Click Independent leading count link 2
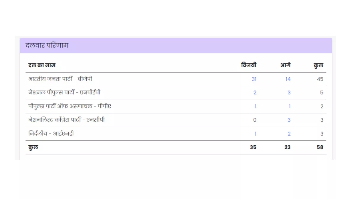 click(x=289, y=134)
